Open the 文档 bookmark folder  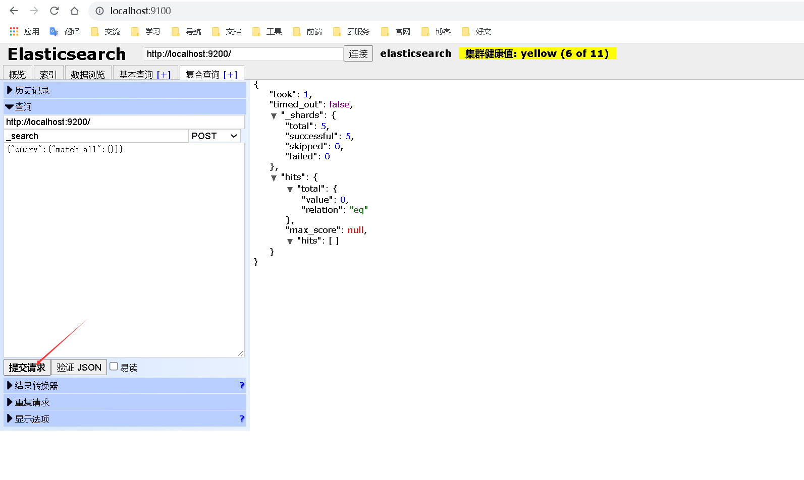[227, 31]
